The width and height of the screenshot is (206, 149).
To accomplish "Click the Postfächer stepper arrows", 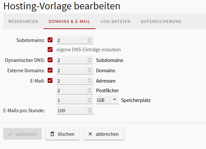I will [x=90, y=91].
